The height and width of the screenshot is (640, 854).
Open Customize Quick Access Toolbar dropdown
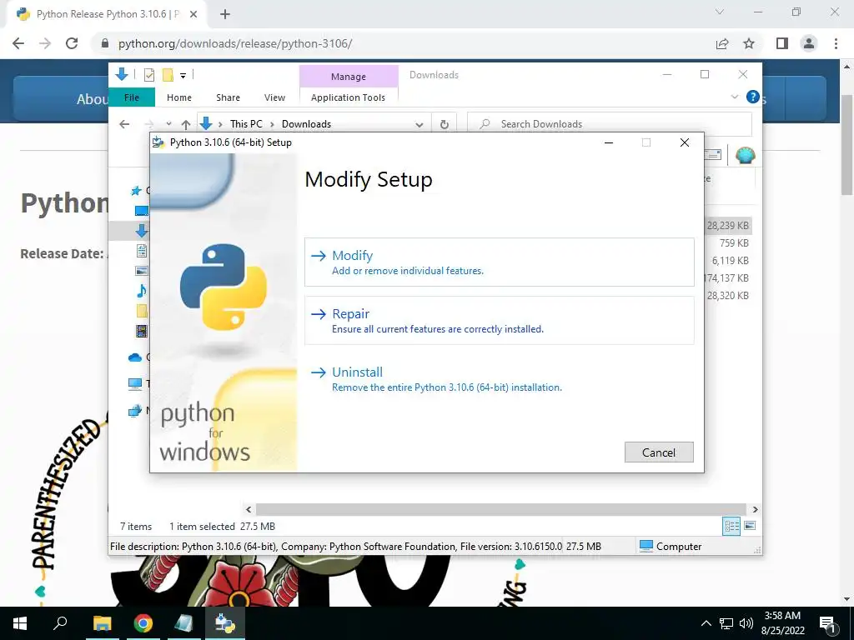183,76
